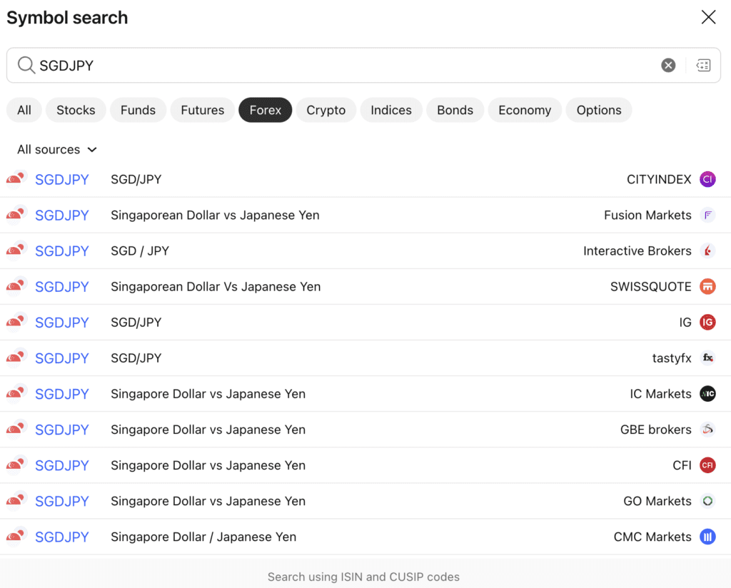
Task: Click the 'CFI' source name
Action: [x=682, y=465]
